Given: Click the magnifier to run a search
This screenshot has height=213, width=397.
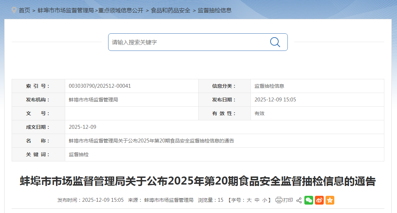Looking at the screenshot, I should click(x=274, y=42).
